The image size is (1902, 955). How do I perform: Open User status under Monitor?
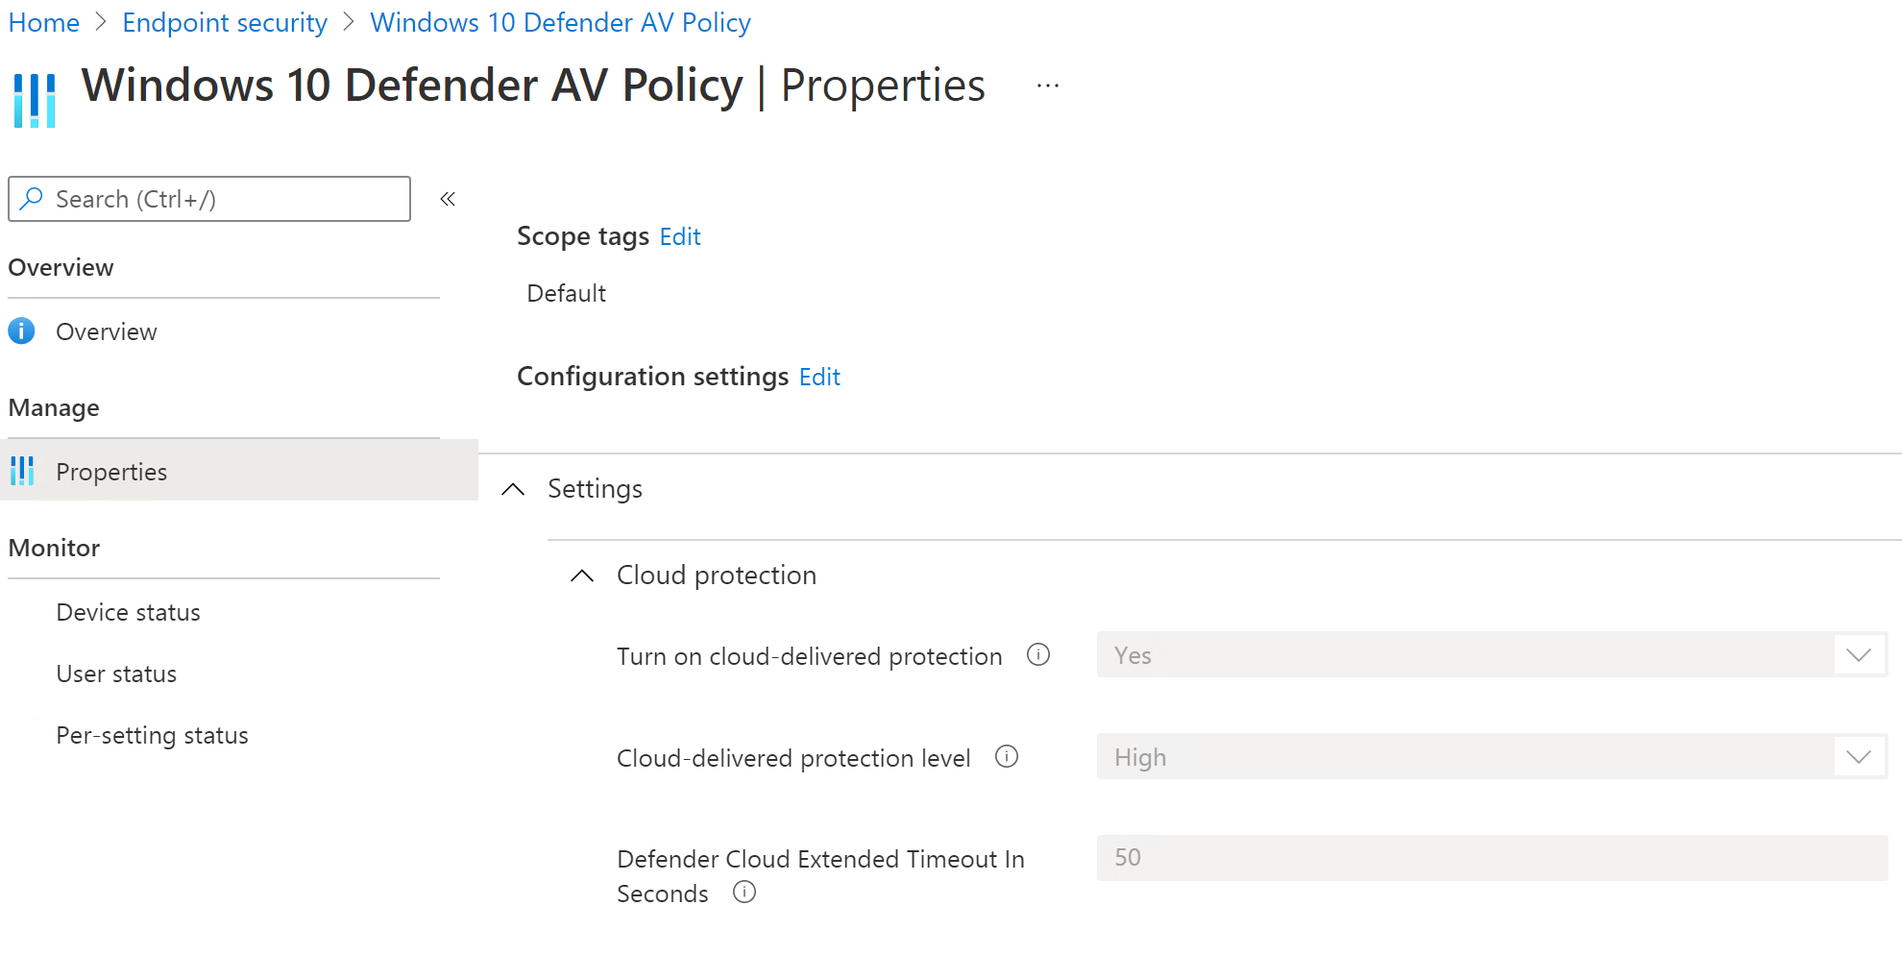tap(116, 673)
